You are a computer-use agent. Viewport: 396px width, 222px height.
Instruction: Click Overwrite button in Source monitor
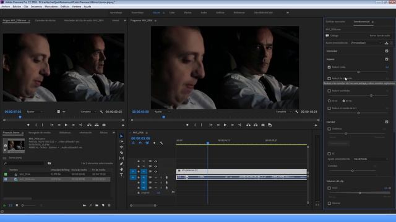97,125
